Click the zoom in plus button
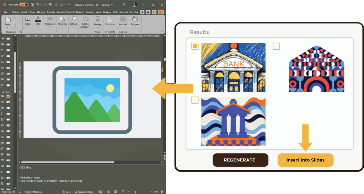The height and width of the screenshot is (194, 364). tap(151, 192)
